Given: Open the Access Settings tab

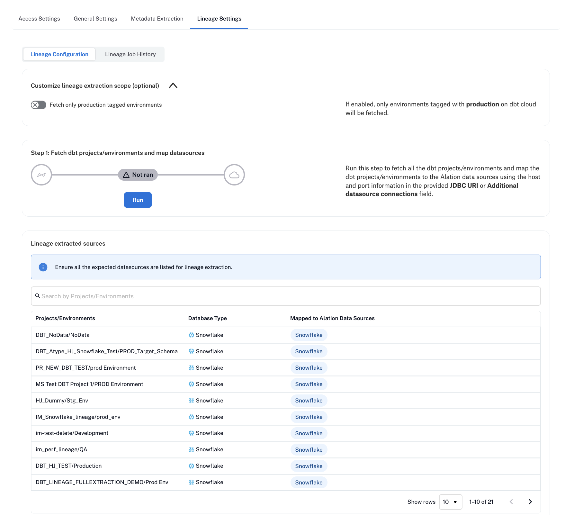Looking at the screenshot, I should 39,19.
